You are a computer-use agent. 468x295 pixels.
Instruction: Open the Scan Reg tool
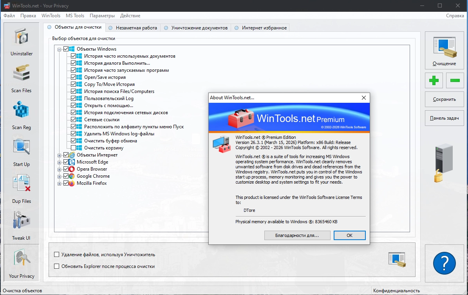(x=22, y=115)
